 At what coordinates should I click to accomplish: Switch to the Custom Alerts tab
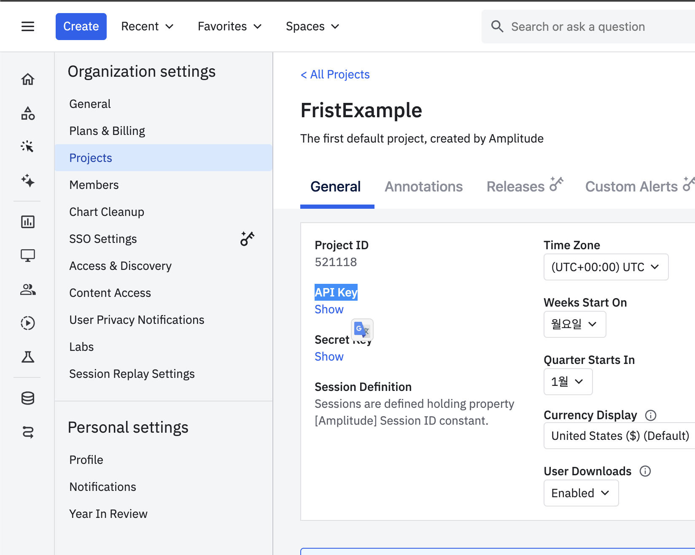[x=631, y=186]
